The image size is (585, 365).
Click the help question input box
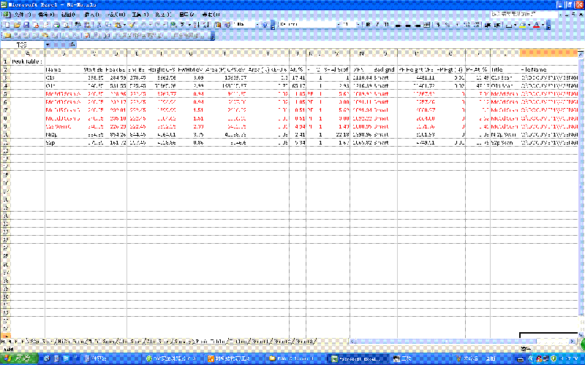point(524,14)
